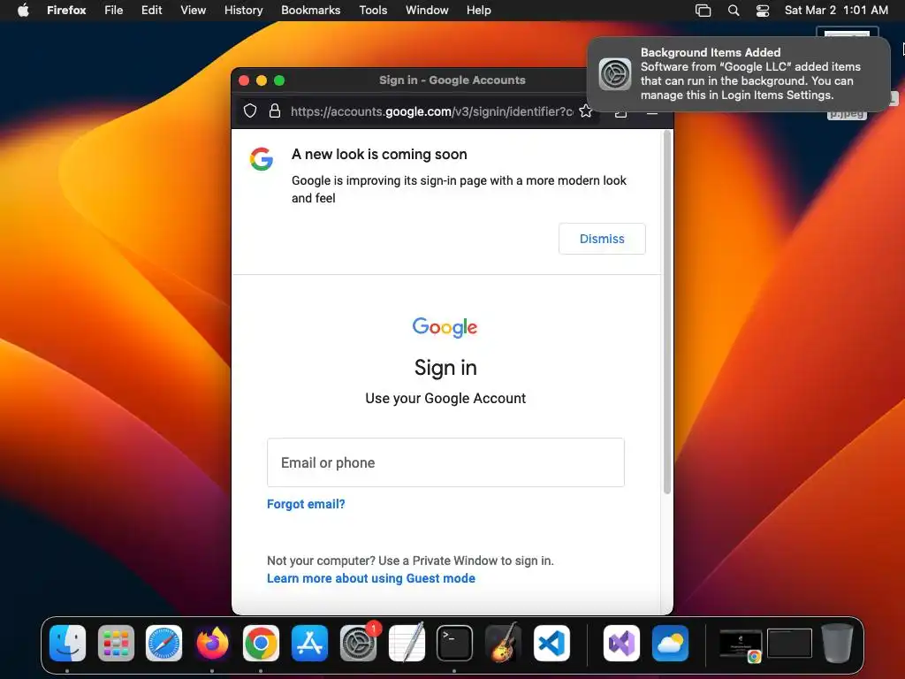Click the Stage Manager menu bar icon
Image resolution: width=905 pixels, height=679 pixels.
point(703,10)
